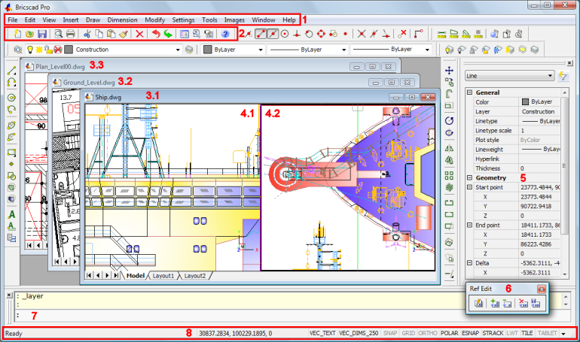Open the ByLayer linetype dropdown
The width and height of the screenshot is (580, 342).
pos(343,50)
